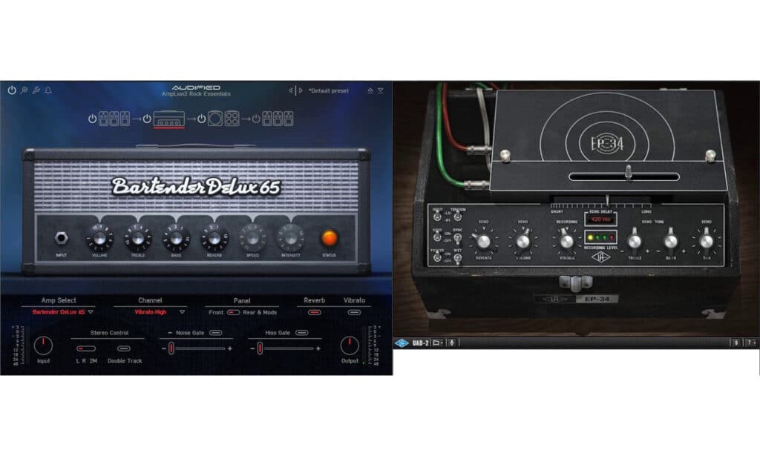Click the EP-34 Echo Tone TREBLE knob
760x456 pixels.
(x=635, y=240)
